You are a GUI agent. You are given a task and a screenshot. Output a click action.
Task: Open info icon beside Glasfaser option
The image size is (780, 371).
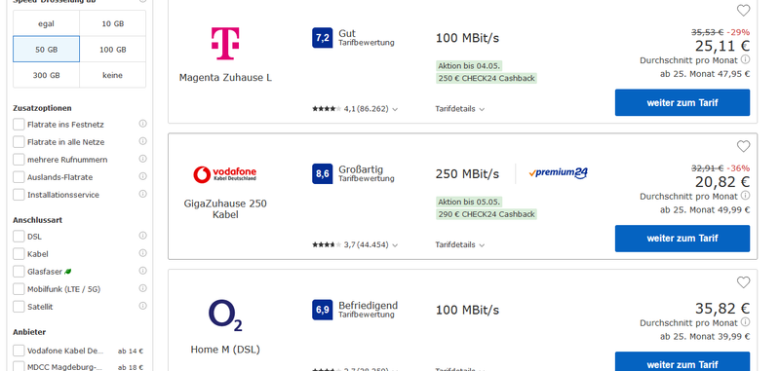[x=142, y=271]
